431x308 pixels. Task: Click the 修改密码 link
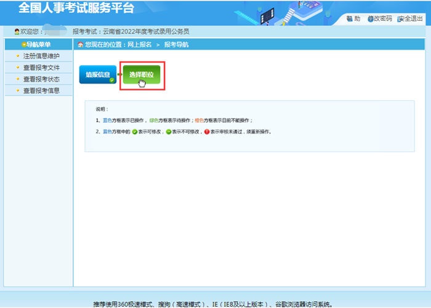[x=382, y=19]
